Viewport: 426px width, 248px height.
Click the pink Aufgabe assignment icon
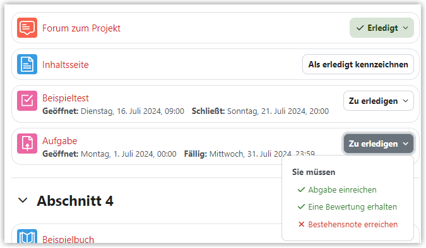[x=27, y=144]
